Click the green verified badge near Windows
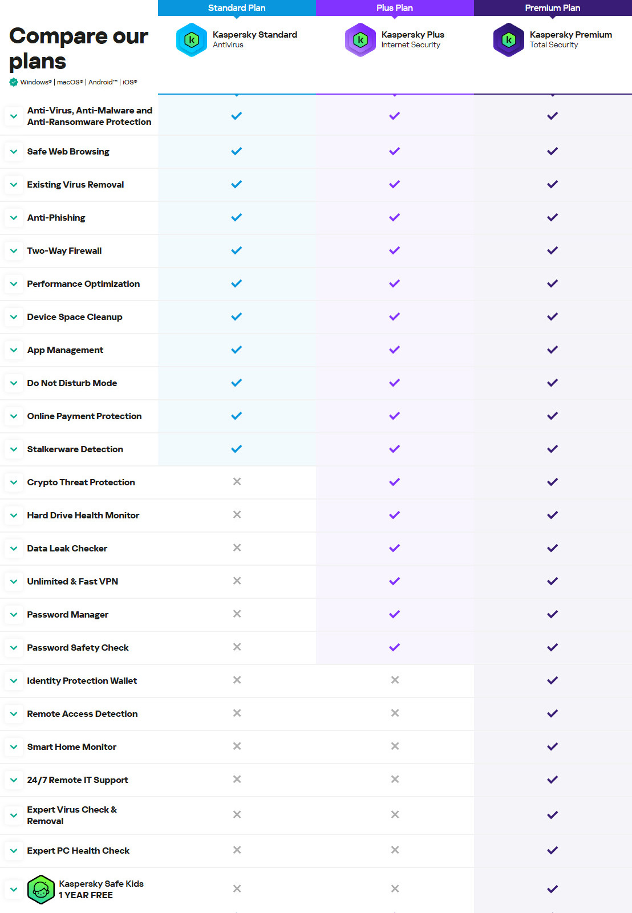This screenshot has height=913, width=632. (14, 82)
